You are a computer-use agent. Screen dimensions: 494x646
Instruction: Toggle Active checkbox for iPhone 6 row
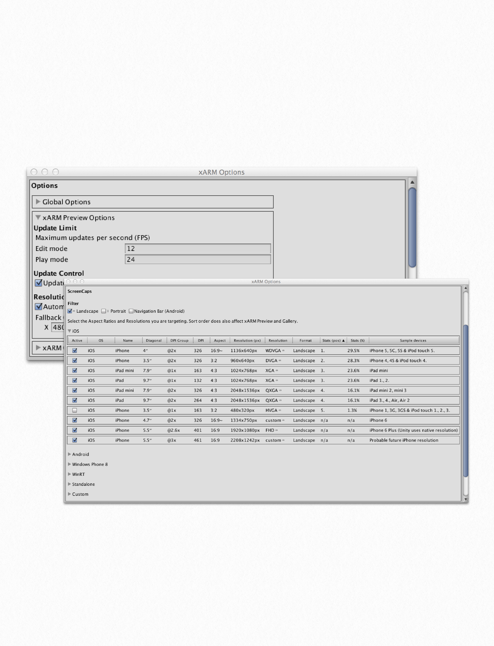coord(75,420)
